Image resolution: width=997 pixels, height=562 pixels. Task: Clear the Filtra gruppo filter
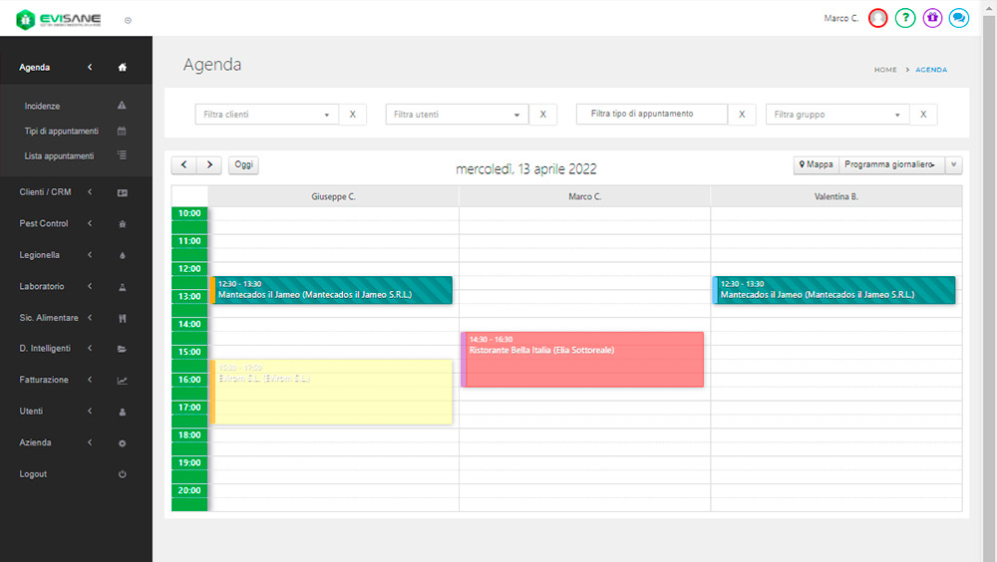[923, 115]
